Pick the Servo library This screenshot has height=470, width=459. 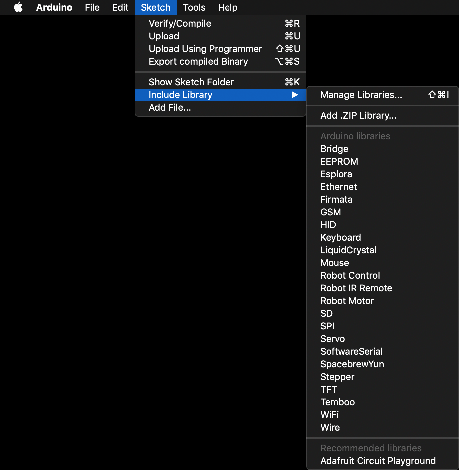[x=332, y=339]
